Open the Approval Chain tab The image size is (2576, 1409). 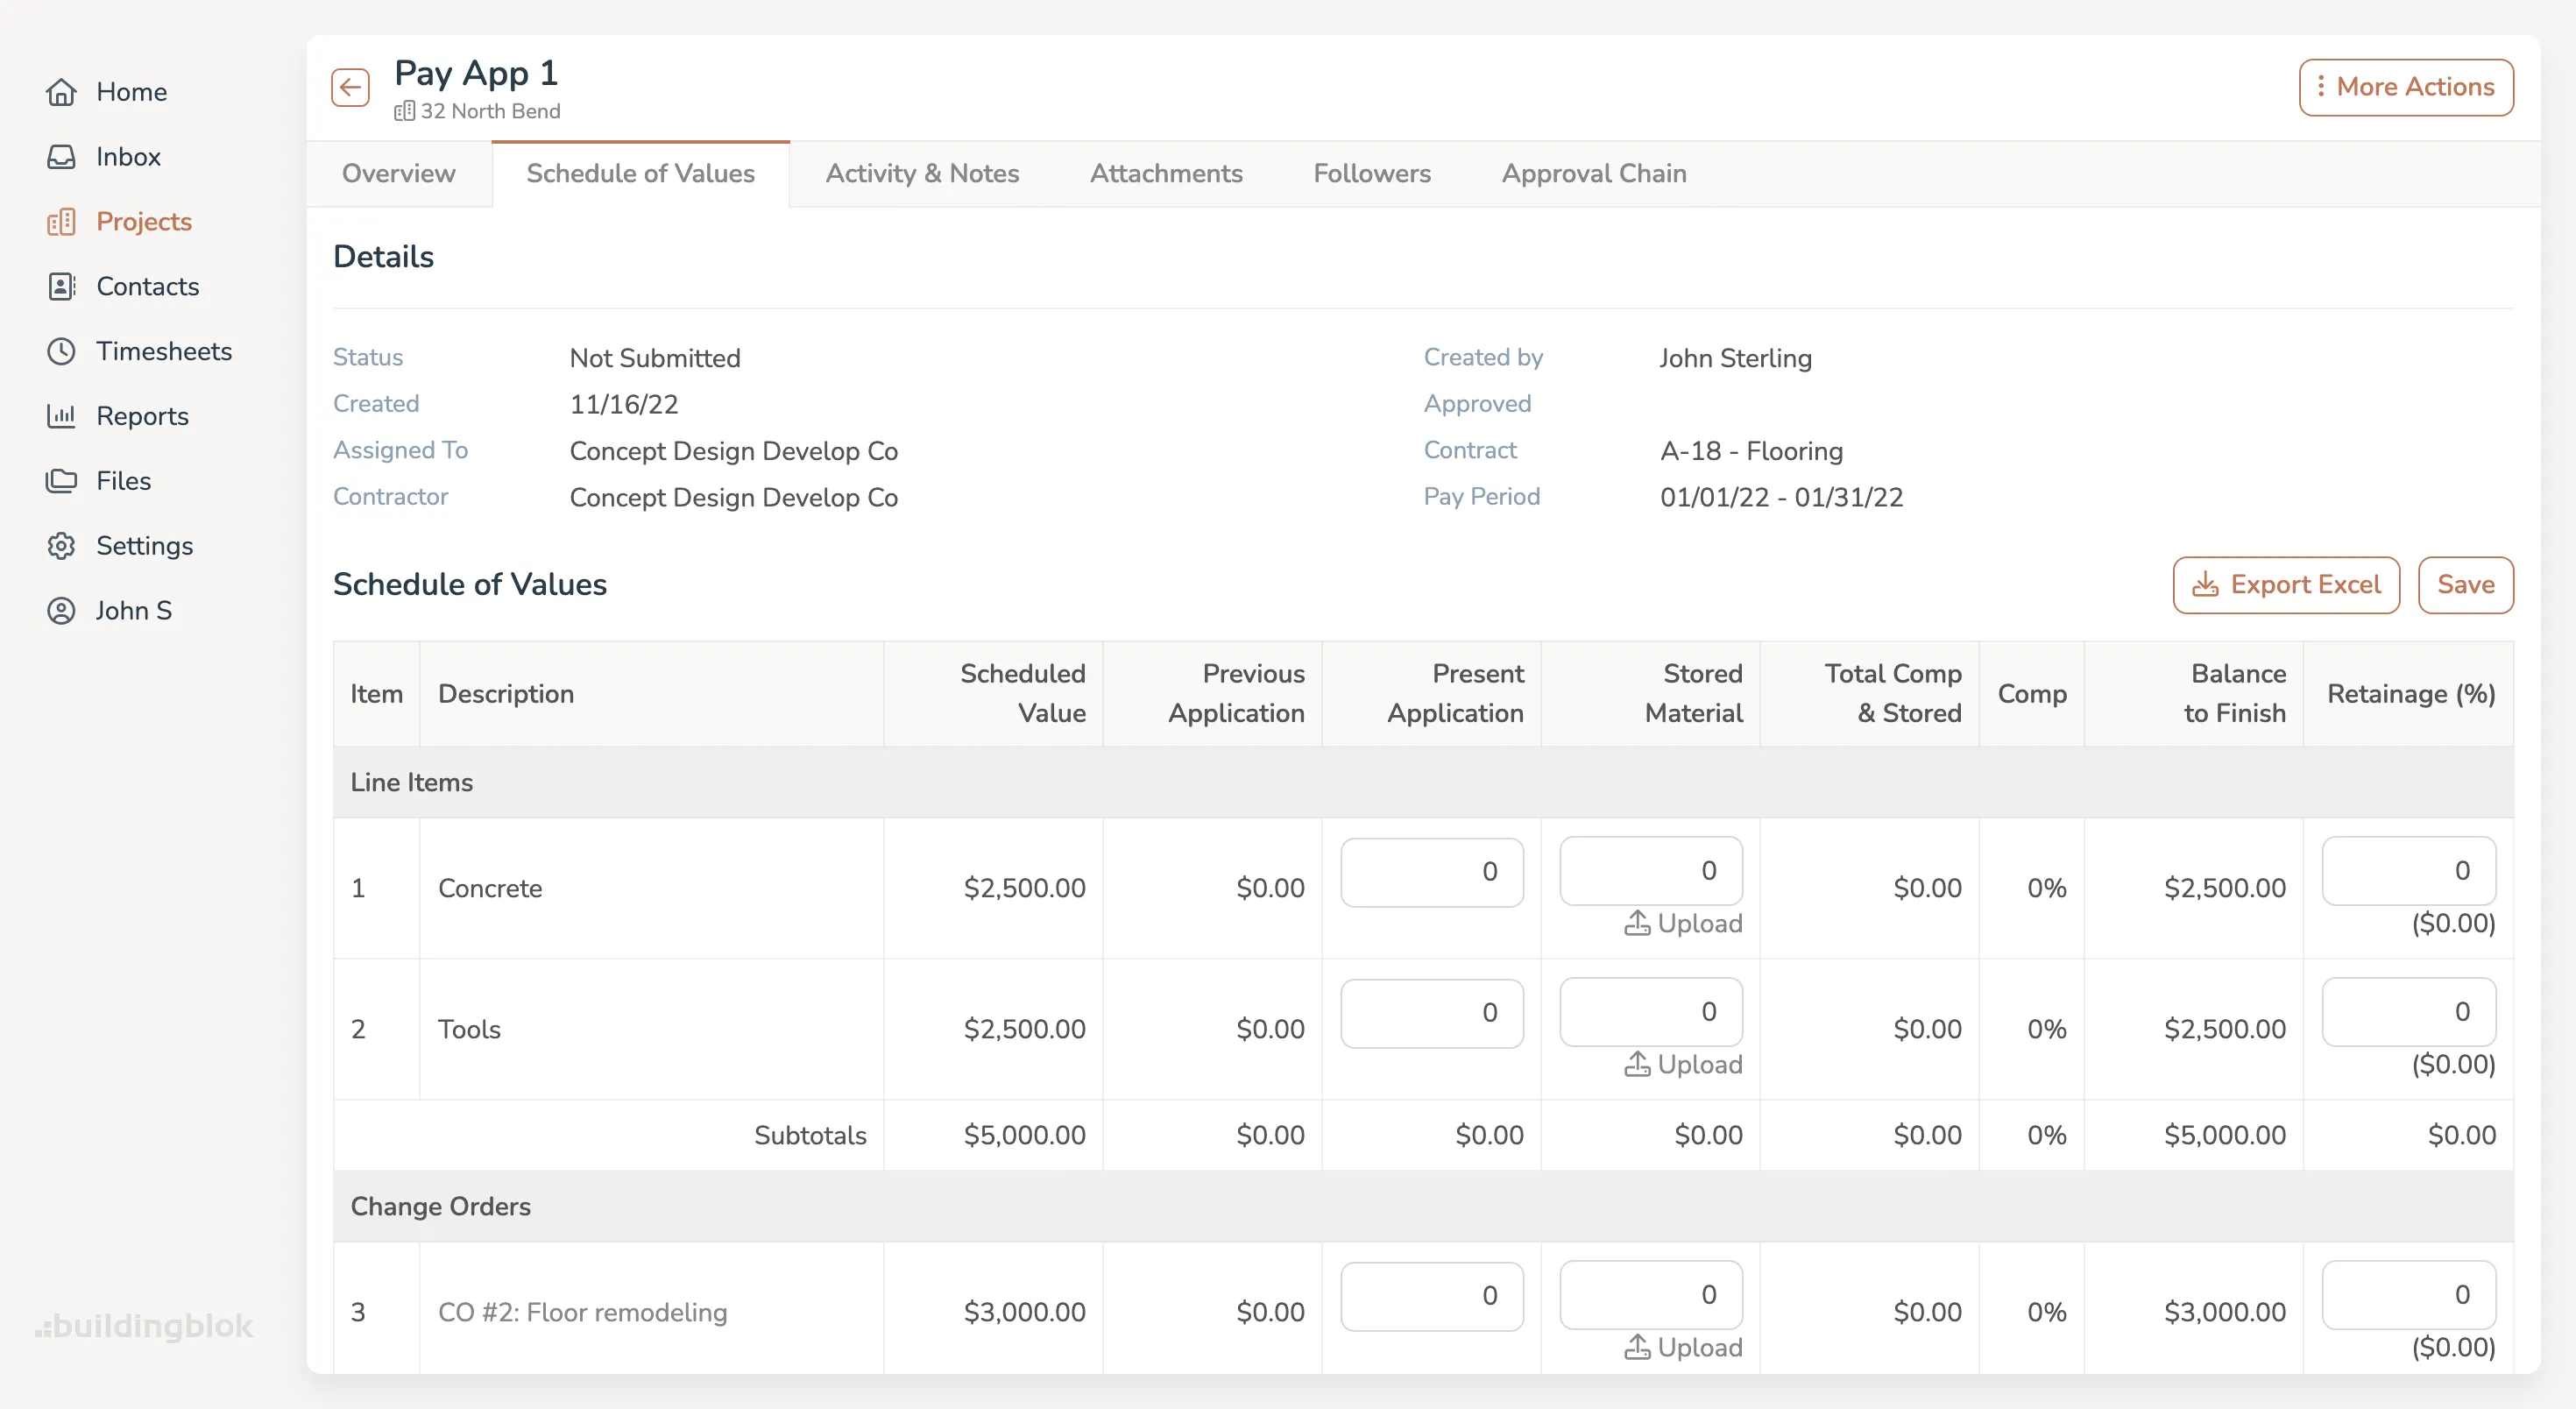1593,173
